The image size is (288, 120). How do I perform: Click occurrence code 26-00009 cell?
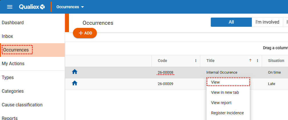pos(166,84)
